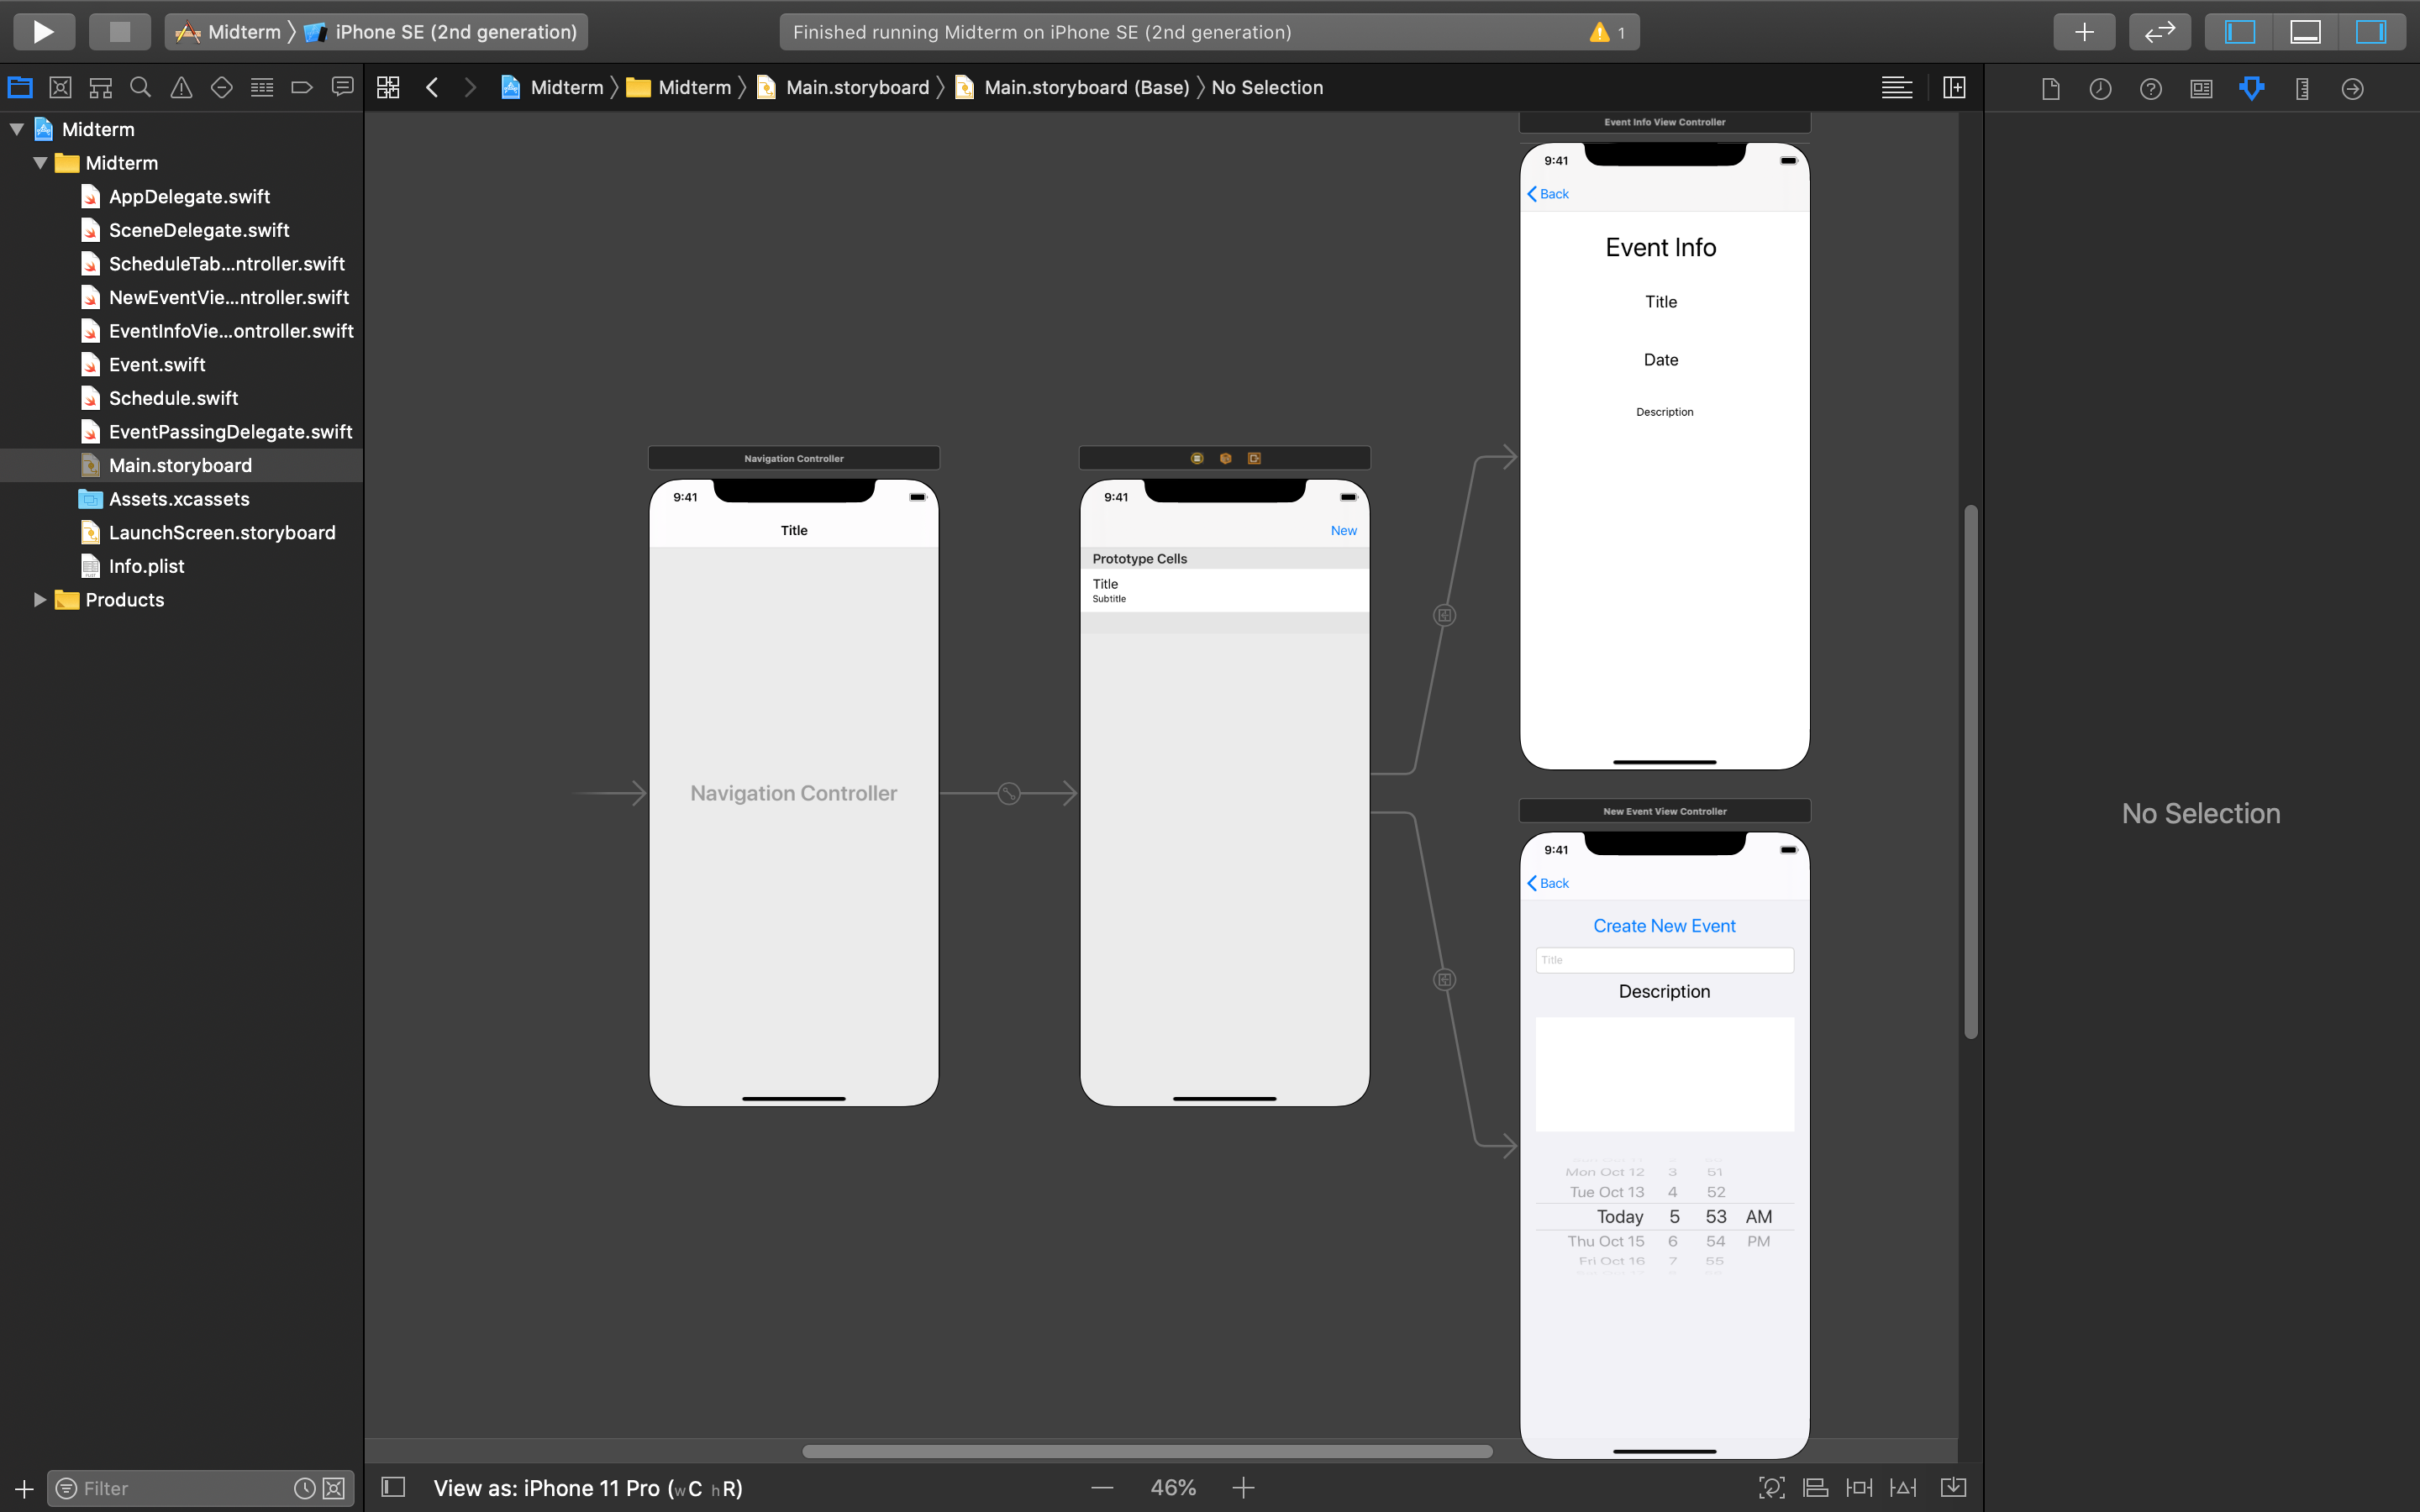Viewport: 2420px width, 1512px height.
Task: Open LaunchScreen.storyboard
Action: (222, 533)
